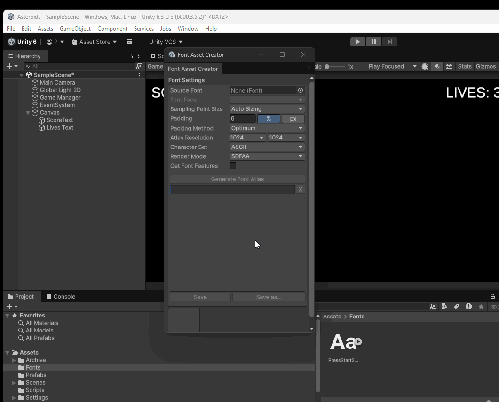Open the Packing Method dropdown

pyautogui.click(x=267, y=128)
